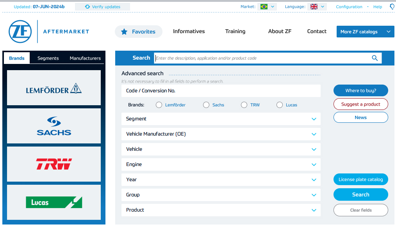The image size is (396, 228).
Task: Expand the Engine dropdown
Action: tap(221, 164)
